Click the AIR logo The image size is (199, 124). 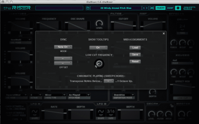(190, 8)
